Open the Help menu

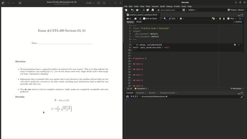point(190,6)
